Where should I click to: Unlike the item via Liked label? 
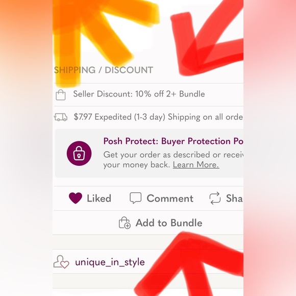[99, 198]
